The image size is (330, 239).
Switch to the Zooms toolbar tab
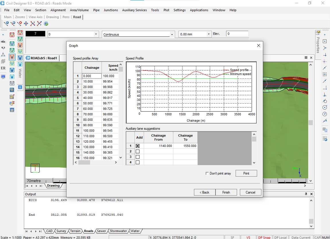click(x=20, y=17)
